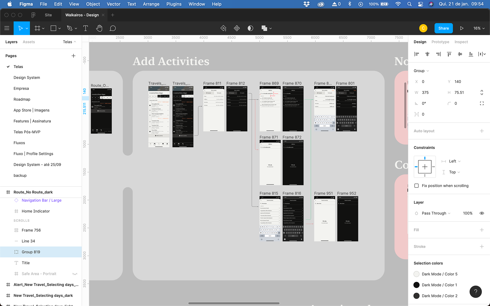Open the Figma hamburger main menu
Viewport: 490px width, 306px height.
click(7, 28)
